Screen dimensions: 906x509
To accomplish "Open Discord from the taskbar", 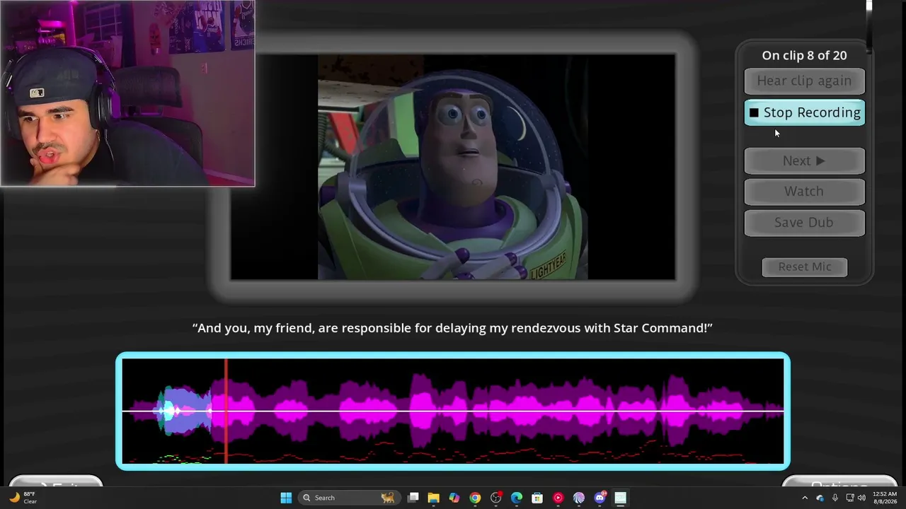I will tap(600, 498).
